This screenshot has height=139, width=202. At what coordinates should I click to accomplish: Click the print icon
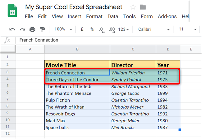32,29
